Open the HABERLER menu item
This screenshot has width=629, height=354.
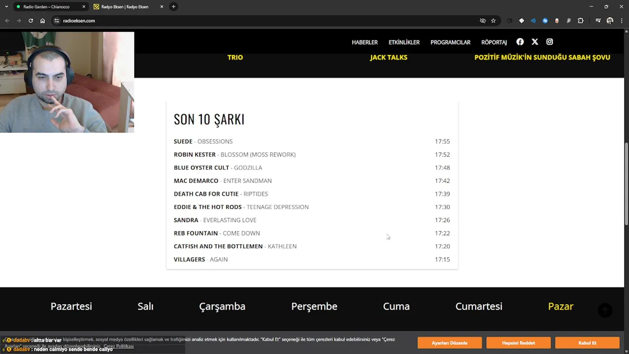(x=365, y=42)
